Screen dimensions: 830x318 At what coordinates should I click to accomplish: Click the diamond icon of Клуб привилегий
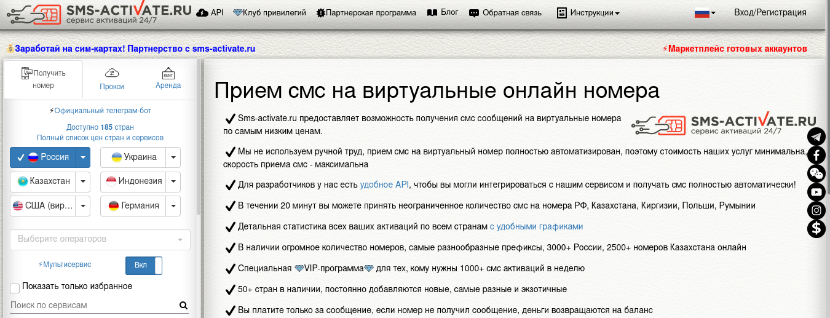coord(238,12)
